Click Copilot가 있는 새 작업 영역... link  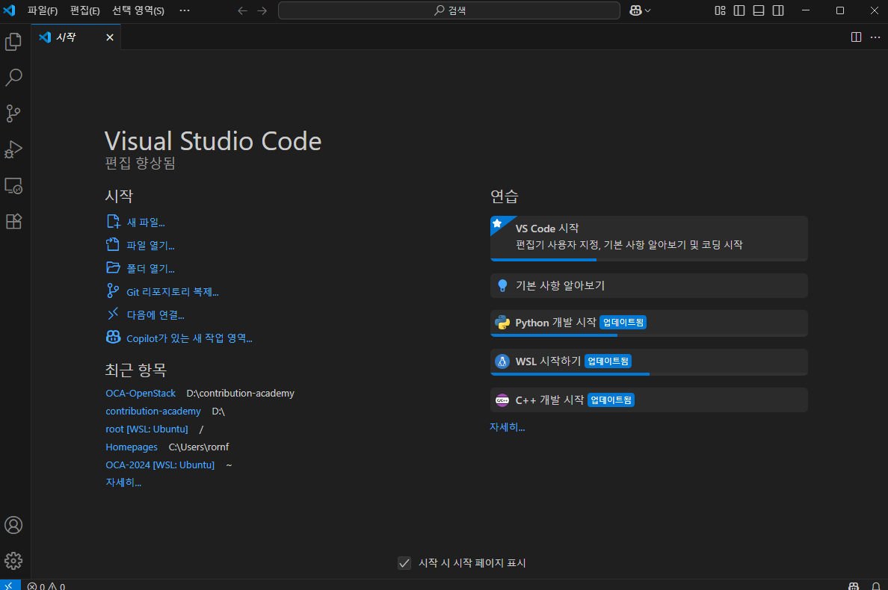point(189,338)
